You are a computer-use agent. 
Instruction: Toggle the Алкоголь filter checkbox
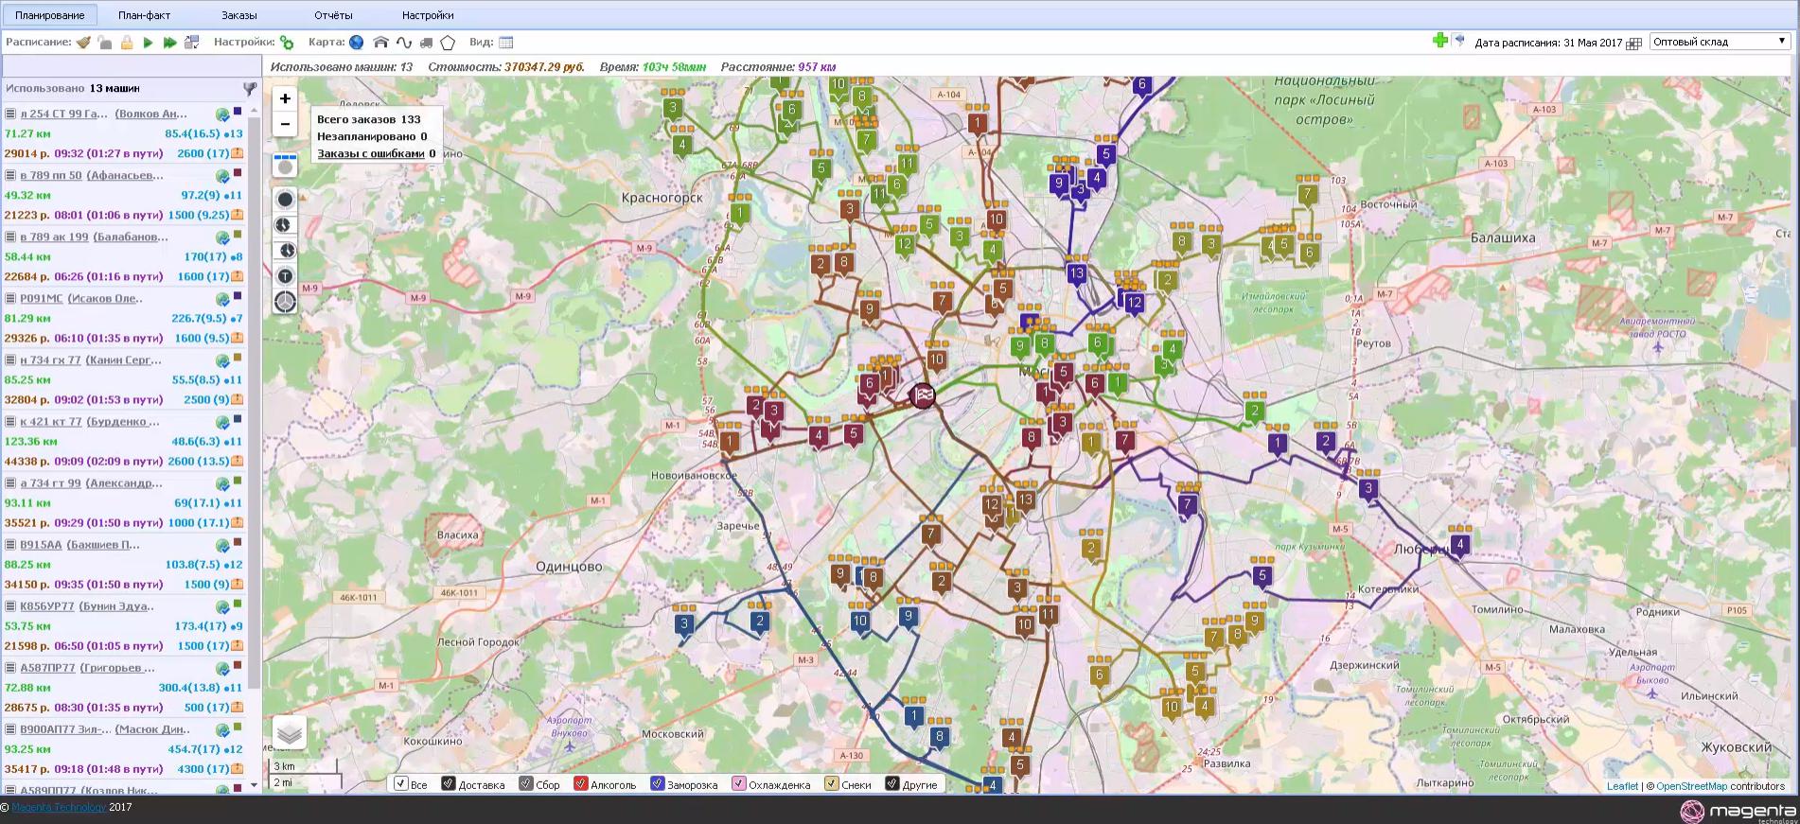coord(581,784)
